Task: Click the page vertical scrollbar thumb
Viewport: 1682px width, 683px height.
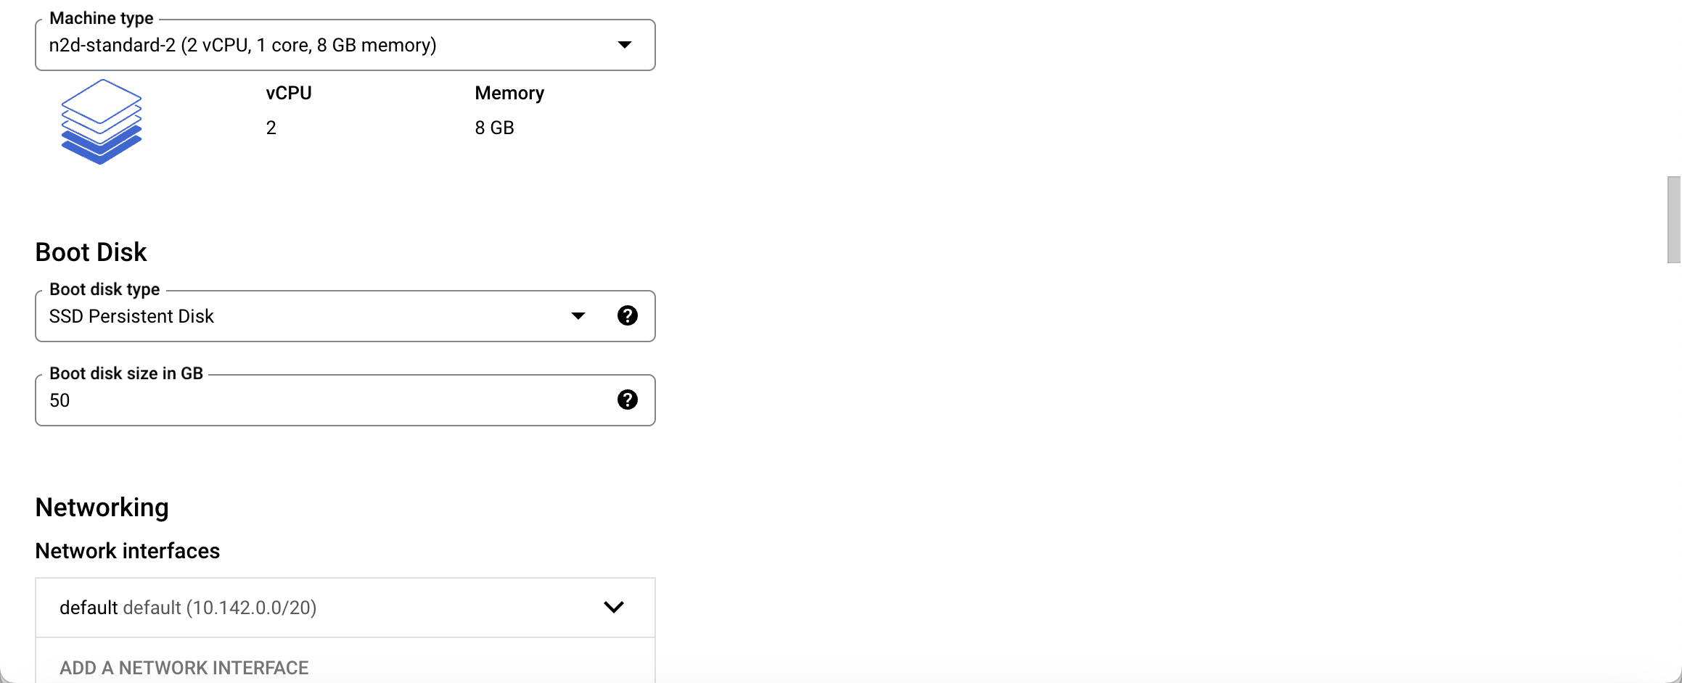Action: pyautogui.click(x=1674, y=220)
